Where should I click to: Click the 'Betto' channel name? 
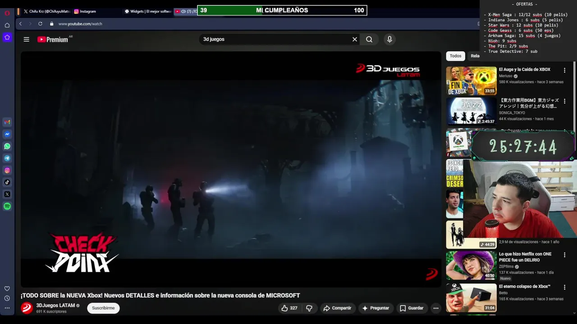coord(503,293)
